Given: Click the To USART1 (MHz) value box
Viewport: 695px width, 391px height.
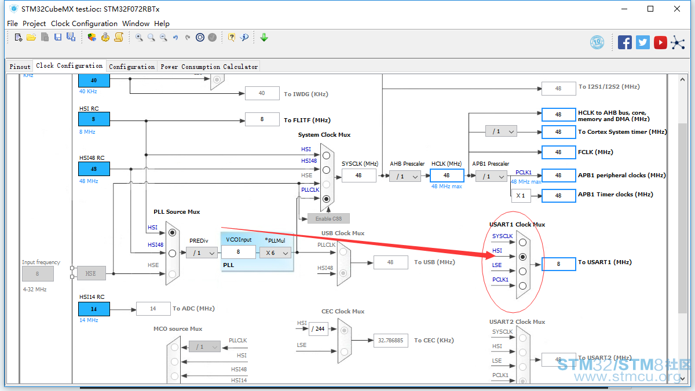Looking at the screenshot, I should click(x=558, y=264).
